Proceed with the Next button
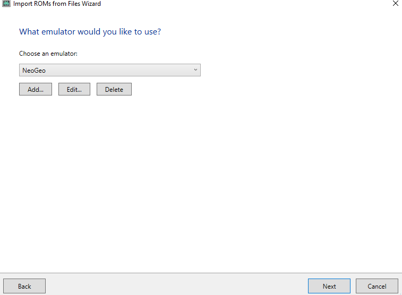 329,286
